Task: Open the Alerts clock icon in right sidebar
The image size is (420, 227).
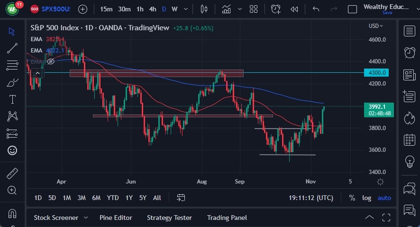Action: pos(410,52)
